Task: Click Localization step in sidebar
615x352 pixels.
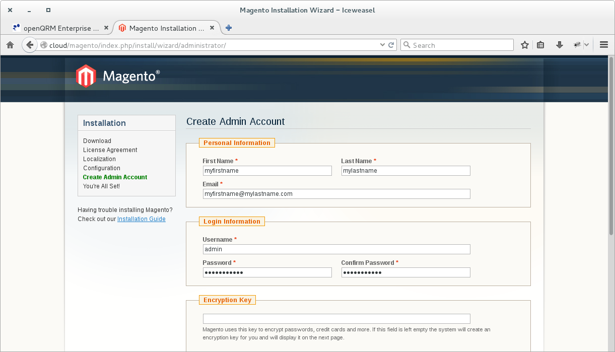Action: 99,159
